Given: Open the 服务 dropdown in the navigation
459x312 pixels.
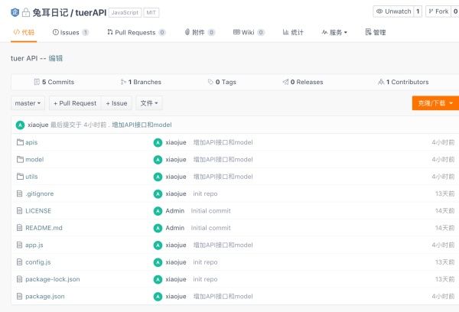Looking at the screenshot, I should (334, 32).
